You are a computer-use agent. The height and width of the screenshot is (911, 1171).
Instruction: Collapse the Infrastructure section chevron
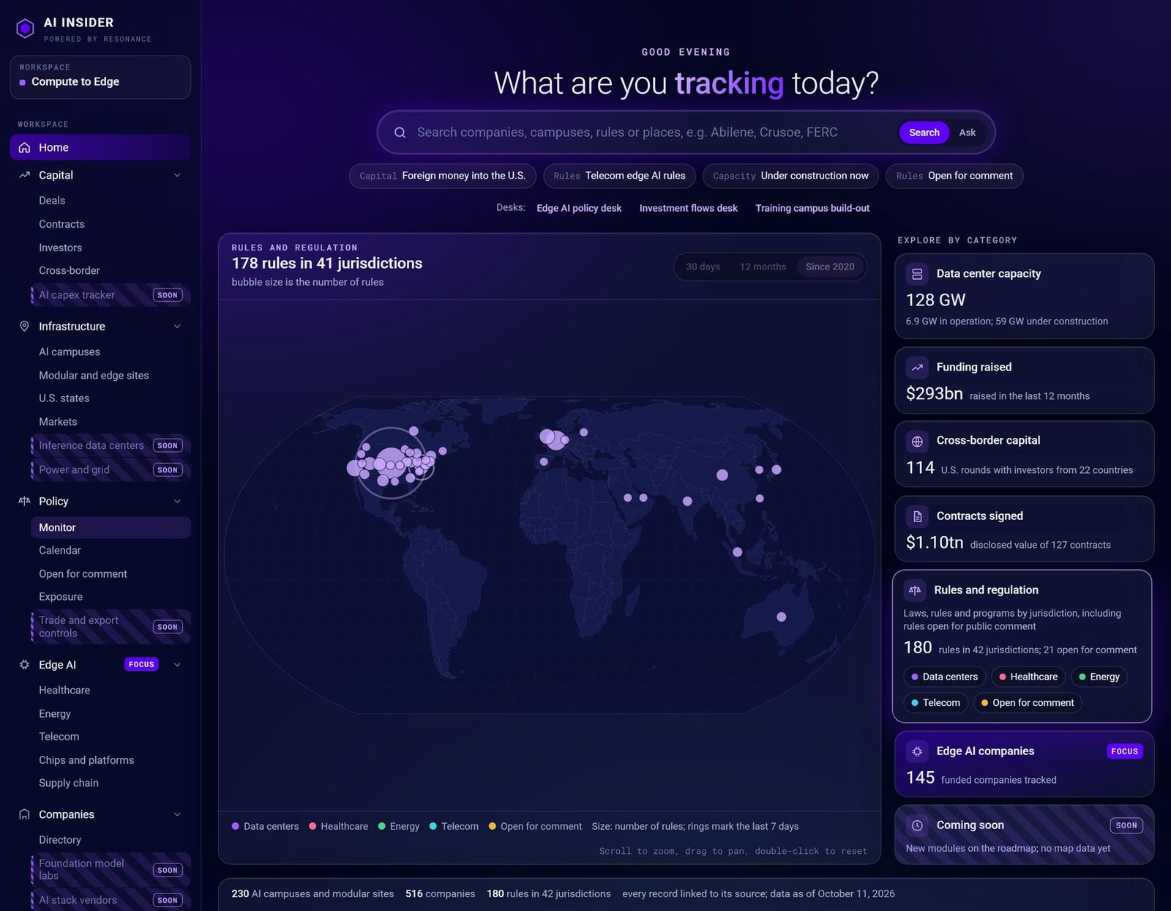pos(177,326)
